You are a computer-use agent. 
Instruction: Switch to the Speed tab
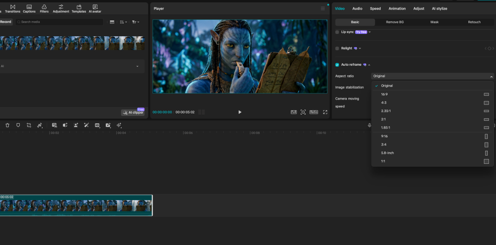point(375,9)
